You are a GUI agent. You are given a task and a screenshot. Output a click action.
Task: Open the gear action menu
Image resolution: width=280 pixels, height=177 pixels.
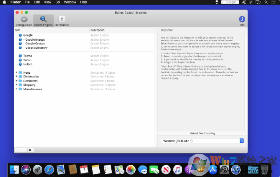click(x=31, y=150)
